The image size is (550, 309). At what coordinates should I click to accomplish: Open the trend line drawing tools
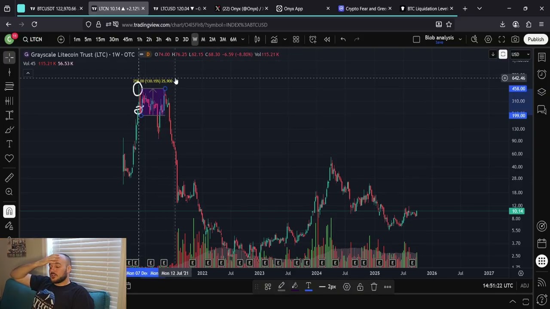coord(9,72)
